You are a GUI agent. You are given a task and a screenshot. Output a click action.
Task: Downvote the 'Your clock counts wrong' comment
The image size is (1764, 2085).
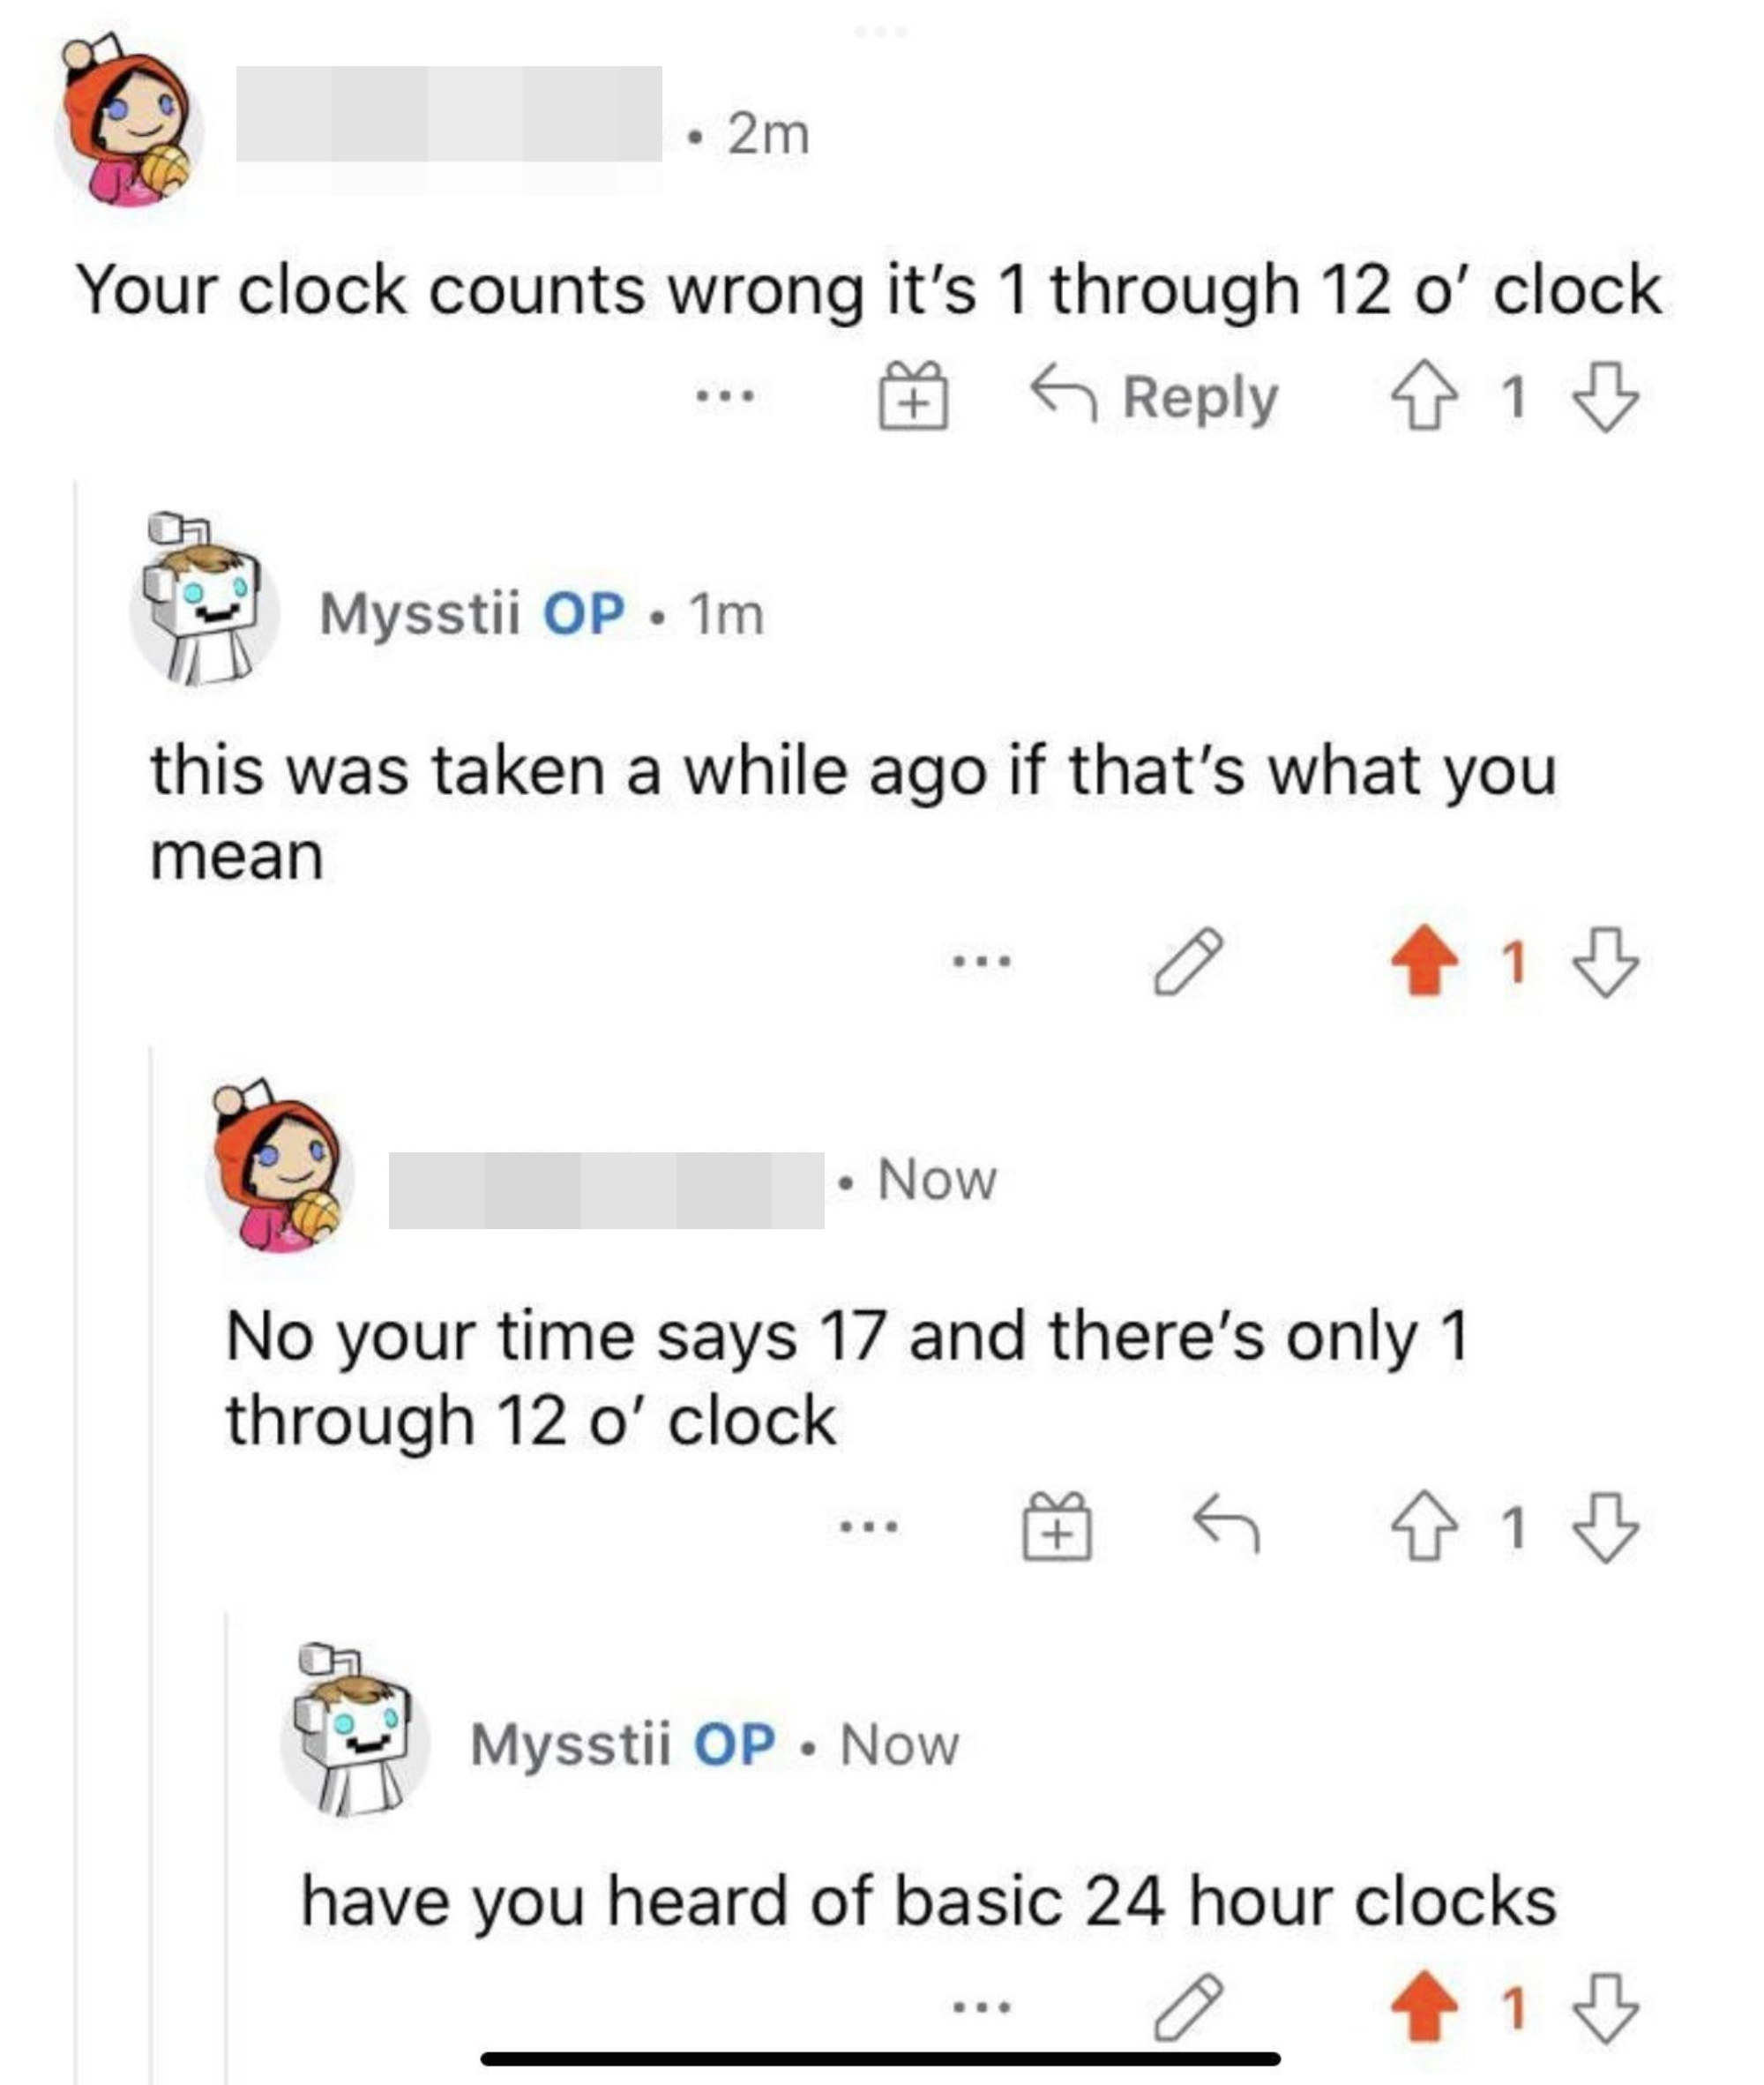click(1606, 397)
